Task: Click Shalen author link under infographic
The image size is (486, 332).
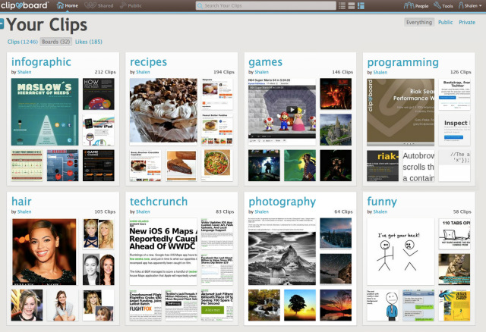Action: 24,72
